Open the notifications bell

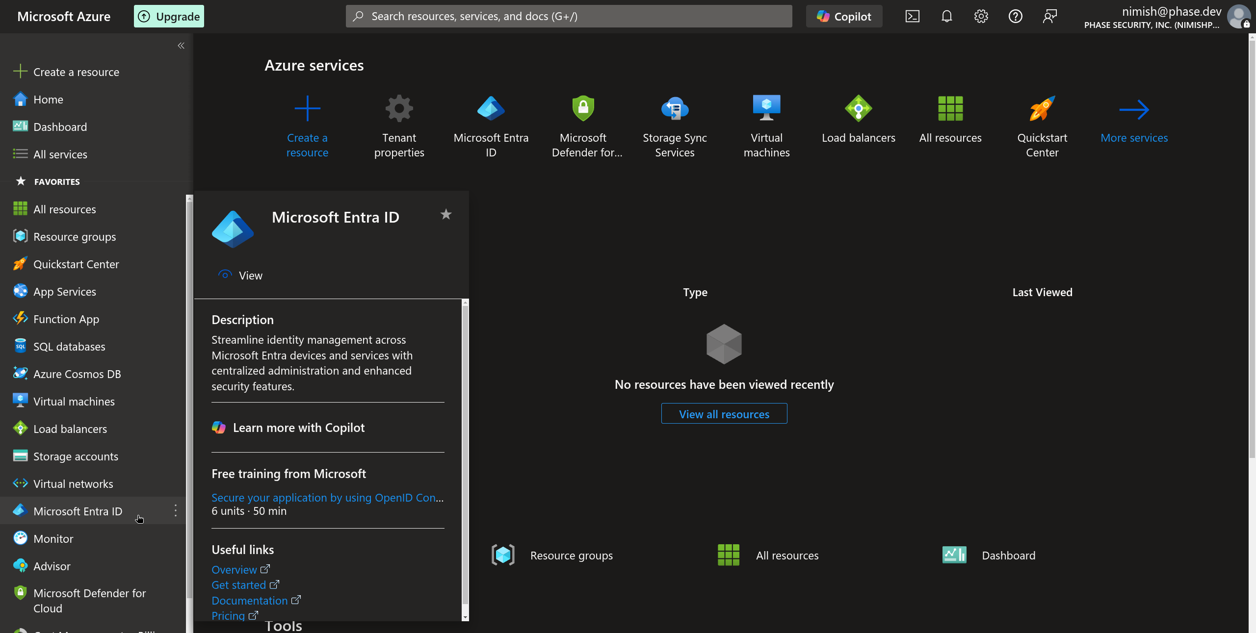(946, 16)
